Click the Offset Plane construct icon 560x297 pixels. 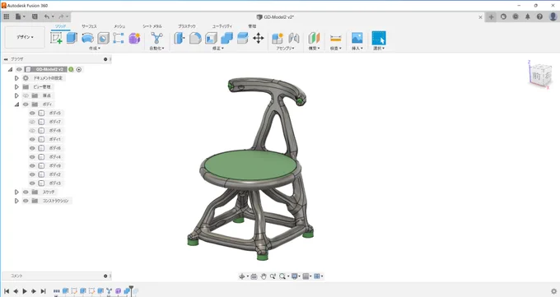(314, 38)
